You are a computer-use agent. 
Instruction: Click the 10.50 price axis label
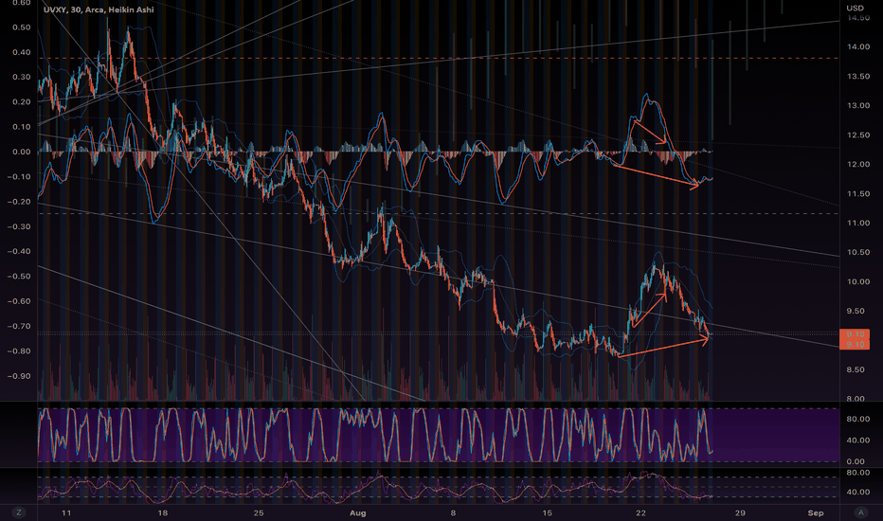click(x=858, y=252)
